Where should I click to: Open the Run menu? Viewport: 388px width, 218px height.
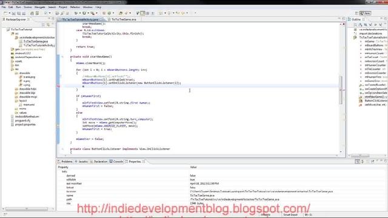point(18,7)
